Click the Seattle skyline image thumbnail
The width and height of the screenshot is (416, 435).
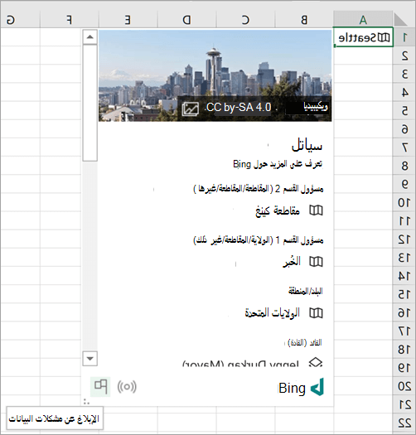(x=215, y=75)
